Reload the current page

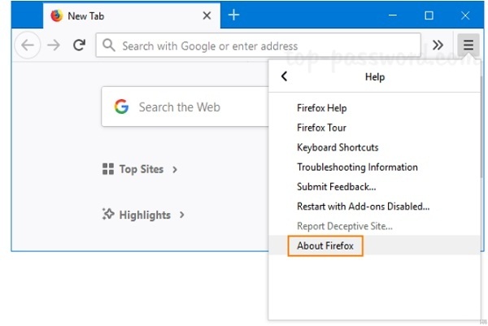click(x=79, y=46)
